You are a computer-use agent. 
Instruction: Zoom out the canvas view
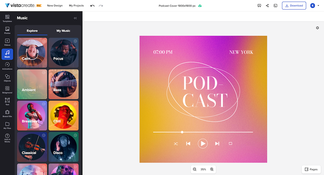(x=195, y=169)
